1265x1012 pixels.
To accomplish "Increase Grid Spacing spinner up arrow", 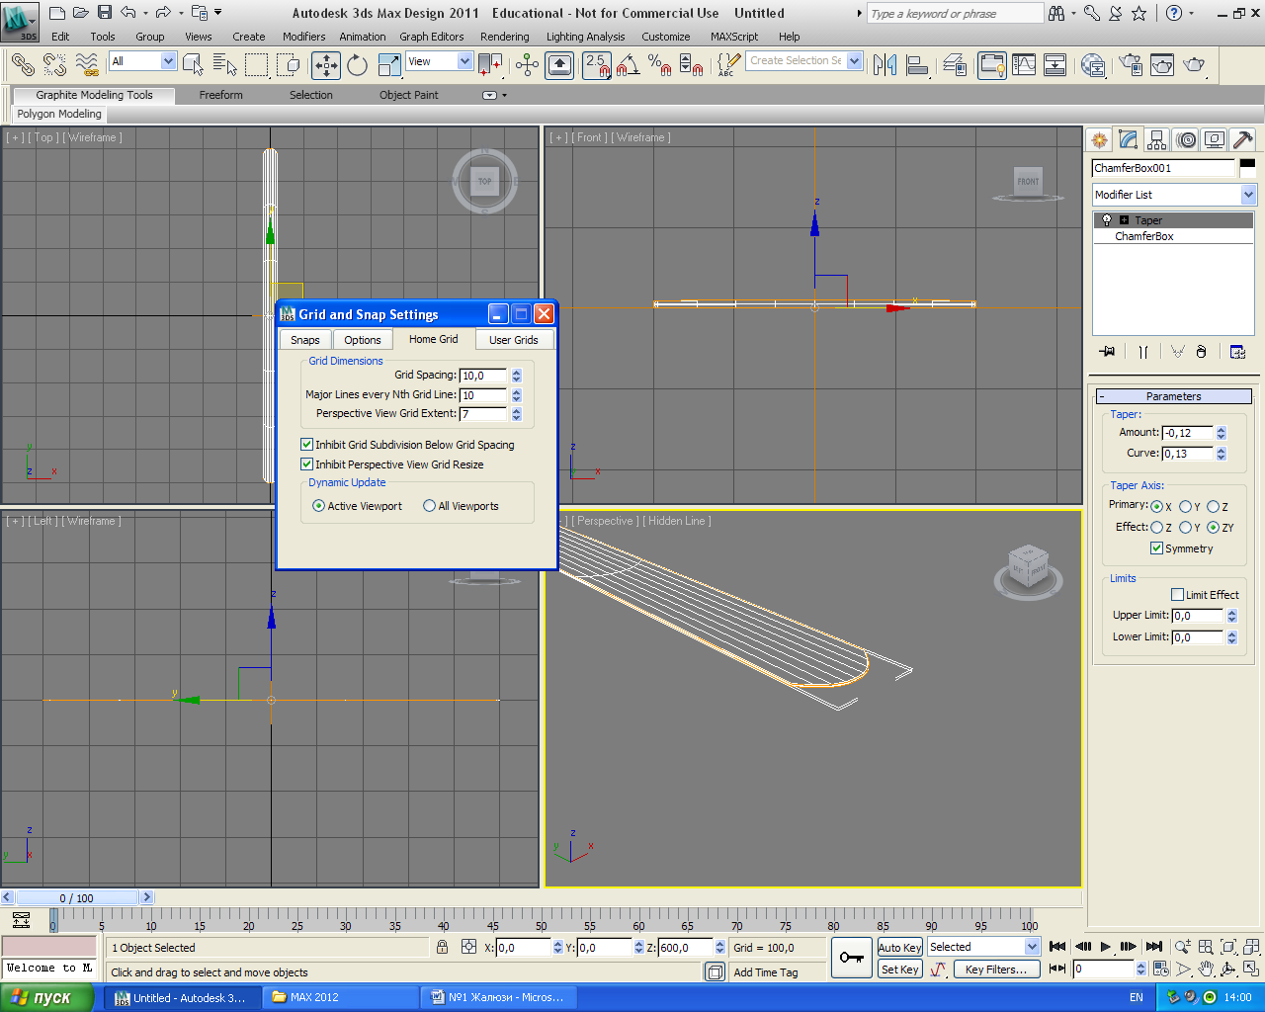I will (x=516, y=372).
